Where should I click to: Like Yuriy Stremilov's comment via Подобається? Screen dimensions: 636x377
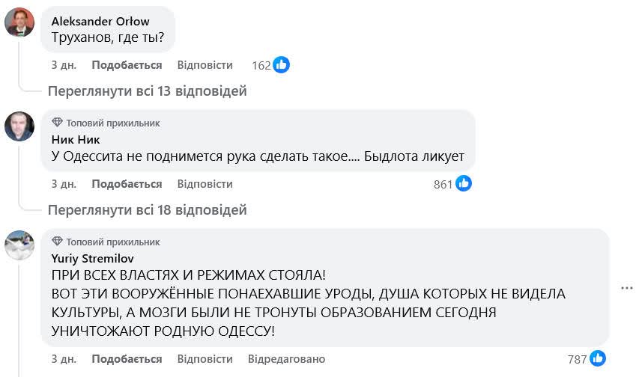(127, 359)
